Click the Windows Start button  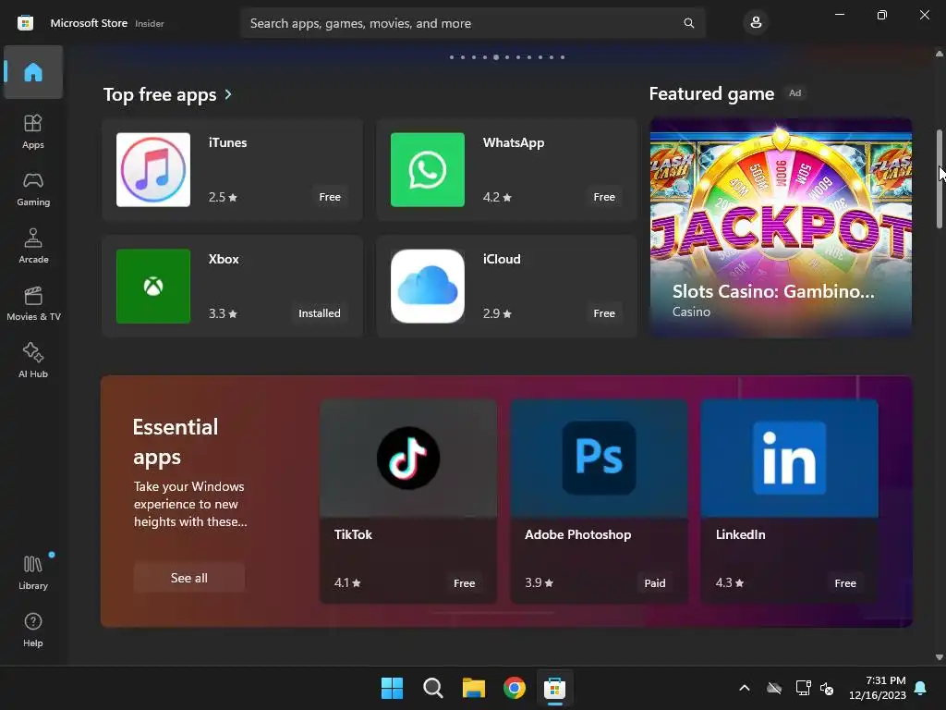click(x=392, y=688)
